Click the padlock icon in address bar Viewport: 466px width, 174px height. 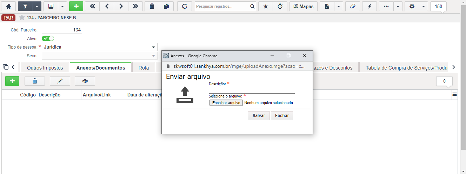pos(168,66)
